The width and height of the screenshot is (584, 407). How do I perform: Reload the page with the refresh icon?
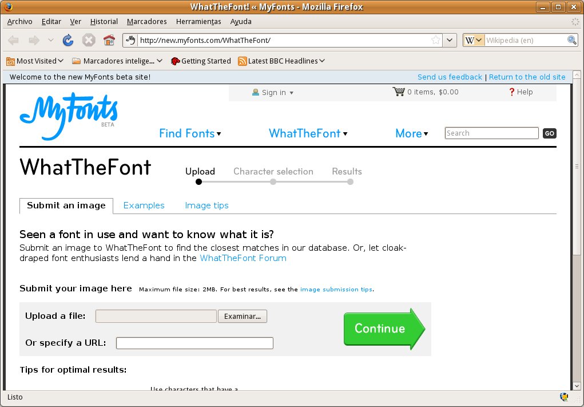[68, 40]
